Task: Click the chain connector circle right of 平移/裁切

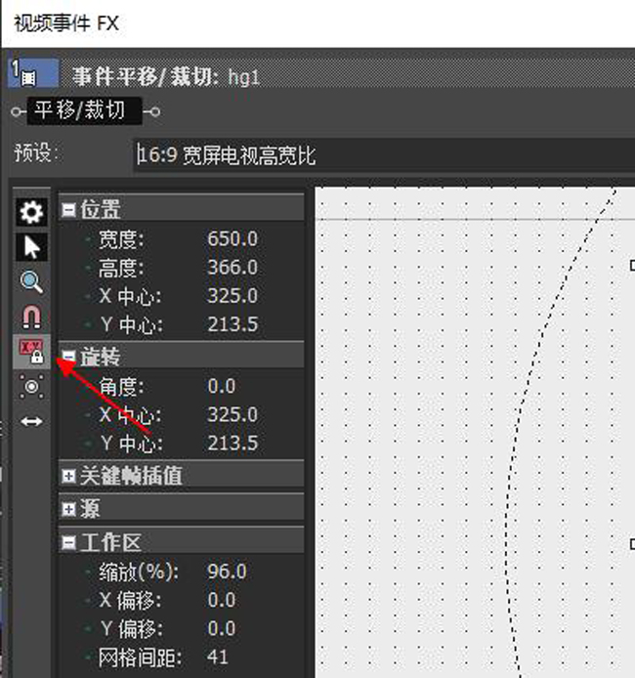Action: [155, 112]
